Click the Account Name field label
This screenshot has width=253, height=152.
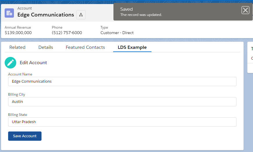point(20,74)
